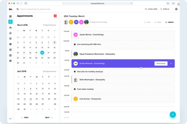Open the settings gear icon in sidebar
Image resolution: width=187 pixels, height=124 pixels.
point(11,44)
